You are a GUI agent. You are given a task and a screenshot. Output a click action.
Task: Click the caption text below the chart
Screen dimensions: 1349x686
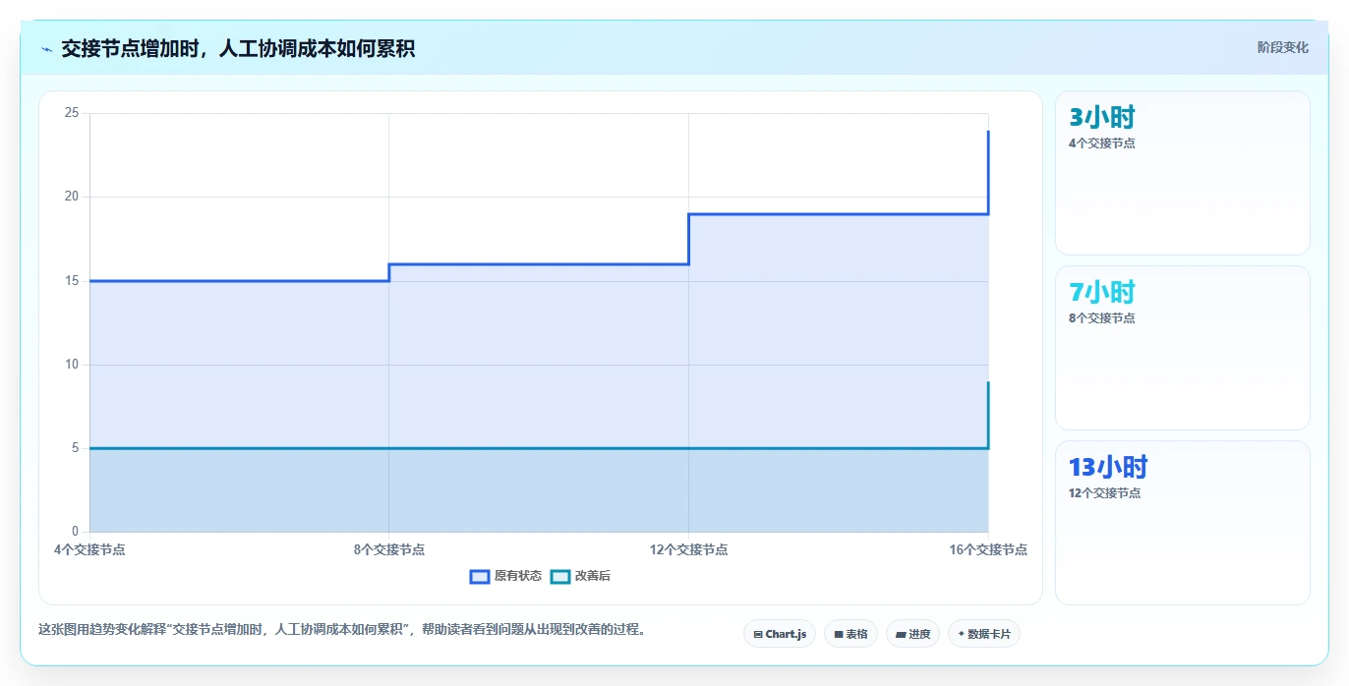(x=343, y=629)
